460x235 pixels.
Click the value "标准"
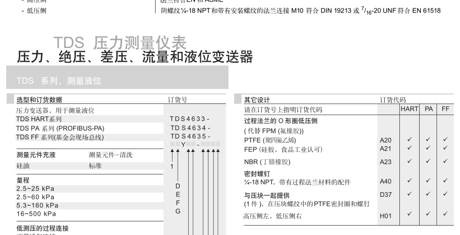pos(95,166)
